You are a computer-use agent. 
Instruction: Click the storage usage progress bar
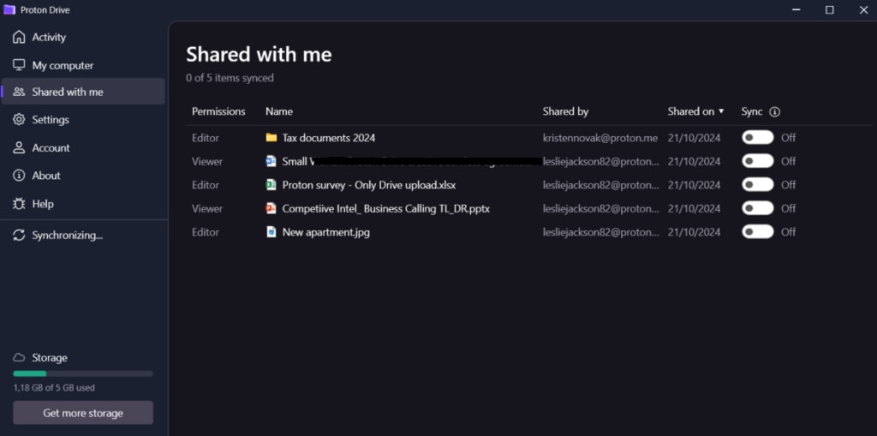pos(83,373)
